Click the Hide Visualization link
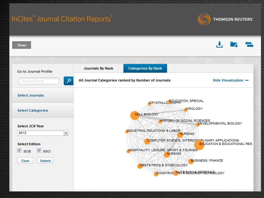264x198 pixels. coord(228,80)
